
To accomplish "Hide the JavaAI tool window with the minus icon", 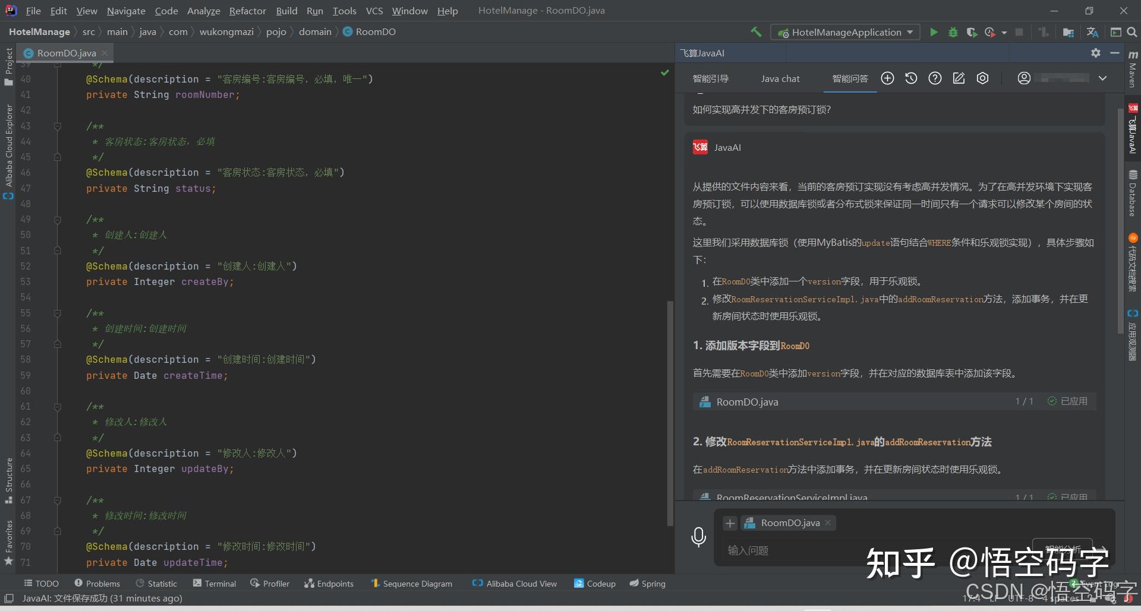I will tap(1115, 53).
